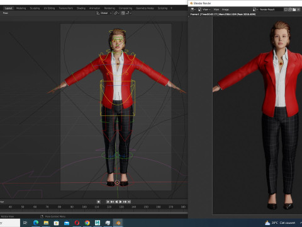The height and width of the screenshot is (227, 302).
Task: Add a new workspace with plus icon
Action: click(x=171, y=8)
